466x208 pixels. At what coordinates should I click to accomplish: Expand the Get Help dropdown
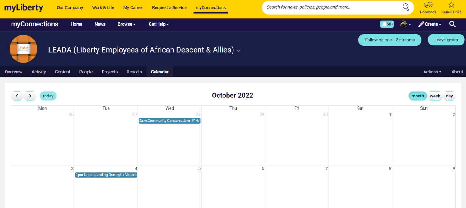pyautogui.click(x=159, y=24)
